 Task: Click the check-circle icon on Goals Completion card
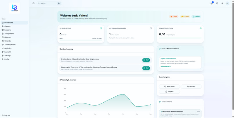tap(201, 28)
